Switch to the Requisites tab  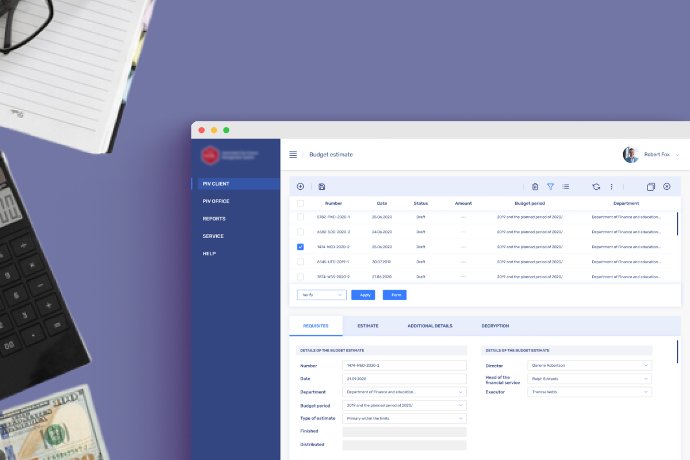pos(316,326)
